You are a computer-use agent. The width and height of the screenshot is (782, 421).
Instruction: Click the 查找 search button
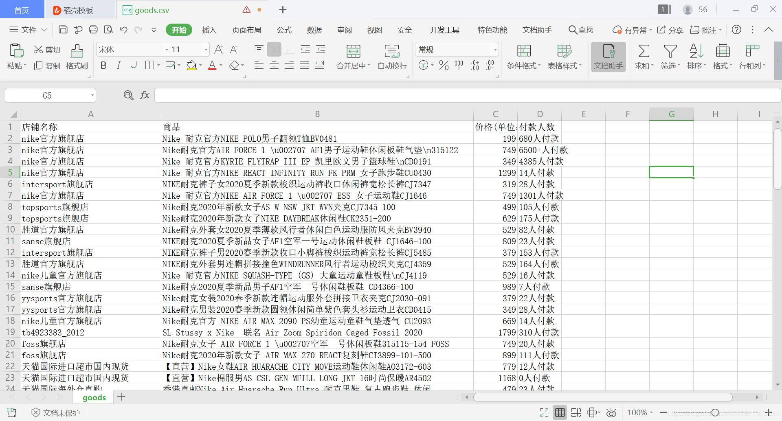(581, 30)
